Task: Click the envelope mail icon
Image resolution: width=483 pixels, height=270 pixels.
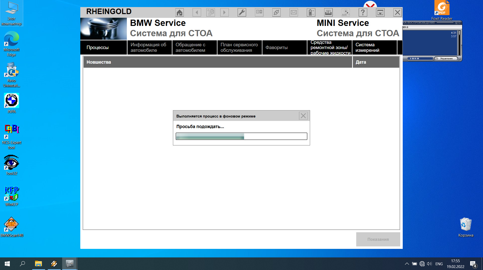Action: (294, 12)
